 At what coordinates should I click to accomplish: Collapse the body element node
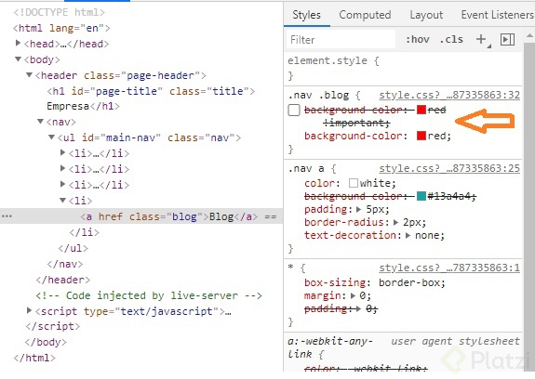point(18,59)
